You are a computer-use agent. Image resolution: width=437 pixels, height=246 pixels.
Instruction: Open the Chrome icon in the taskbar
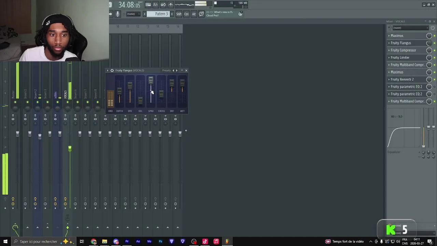(x=94, y=242)
